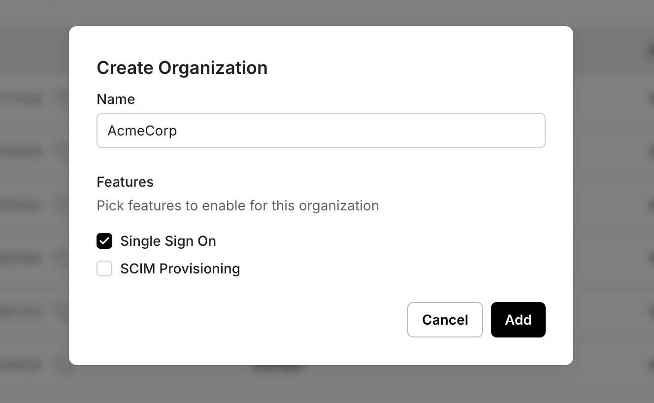This screenshot has height=403, width=654.
Task: Uncheck Single Sign On for this organization
Action: pos(104,241)
